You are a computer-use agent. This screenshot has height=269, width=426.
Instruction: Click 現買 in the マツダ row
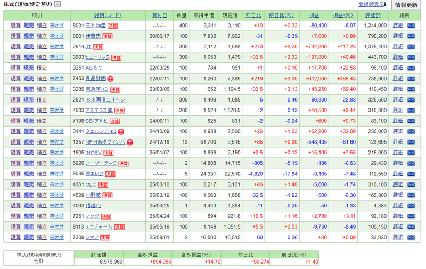15,216
